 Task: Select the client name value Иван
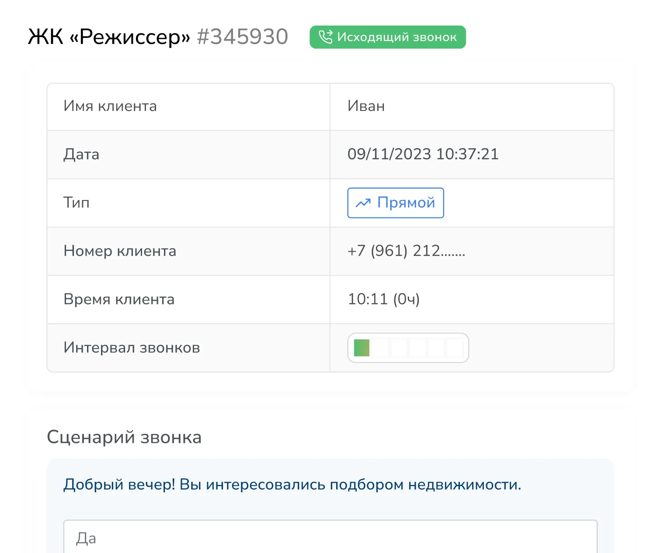coord(366,106)
